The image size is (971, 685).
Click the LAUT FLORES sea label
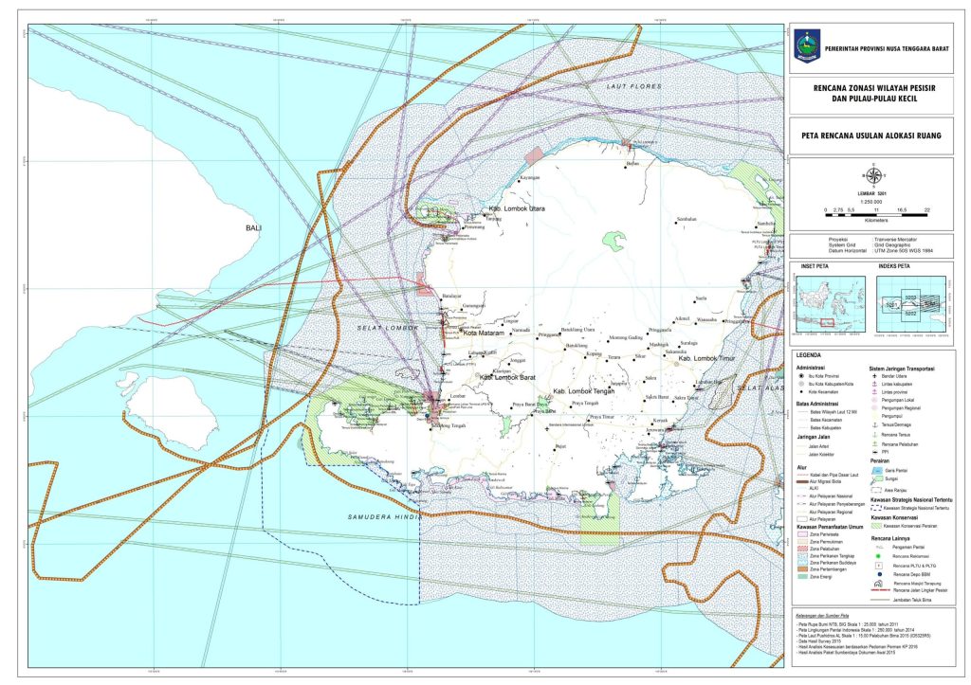pos(633,86)
